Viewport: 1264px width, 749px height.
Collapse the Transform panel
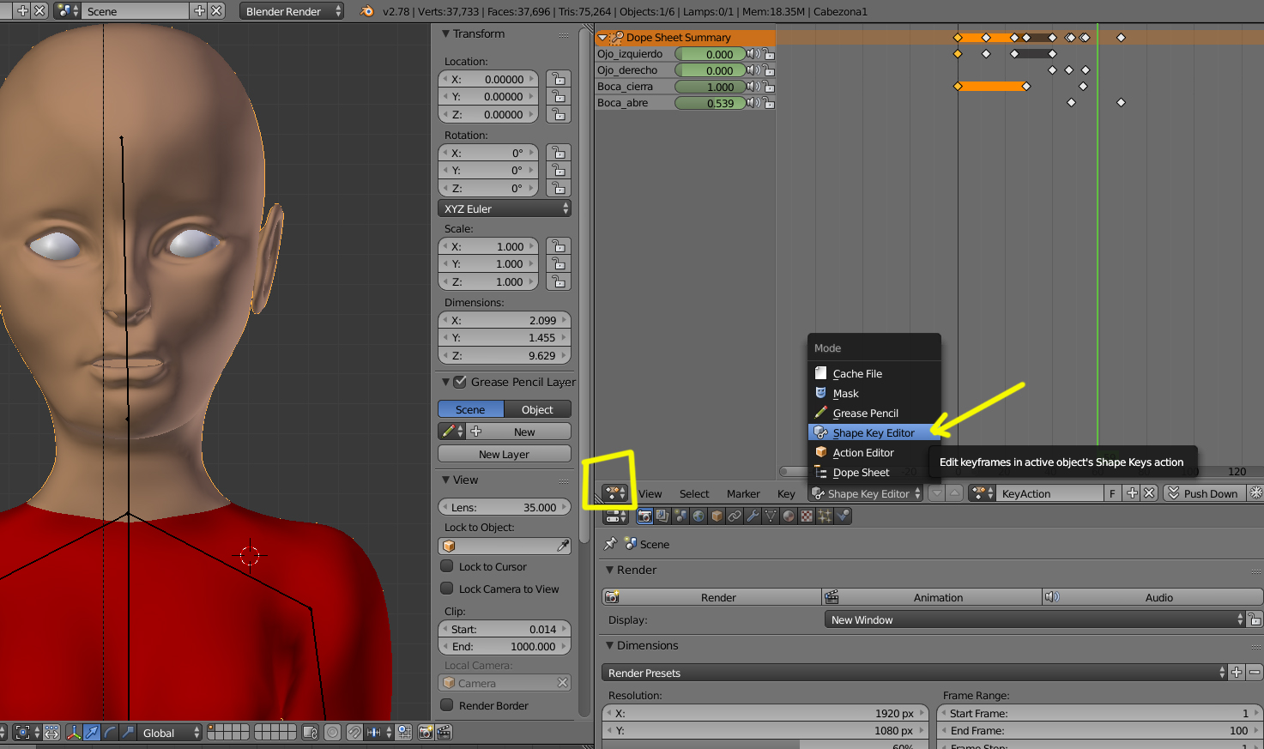click(x=445, y=33)
